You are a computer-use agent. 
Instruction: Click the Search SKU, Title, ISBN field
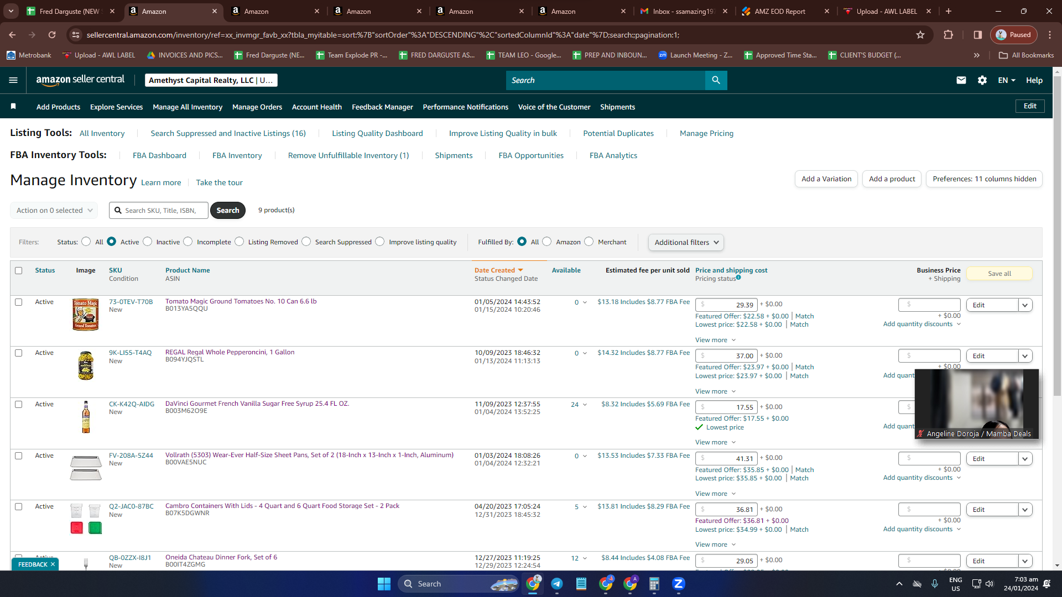(159, 210)
